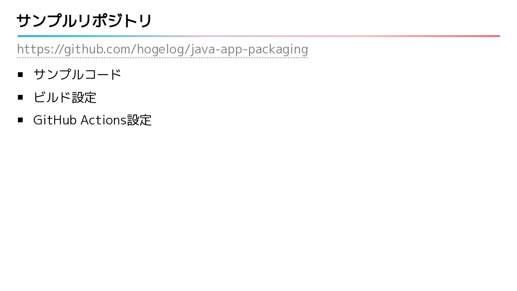Click the square bullet marker before ビルド設定
Screen dimensions: 517x291
(20, 97)
